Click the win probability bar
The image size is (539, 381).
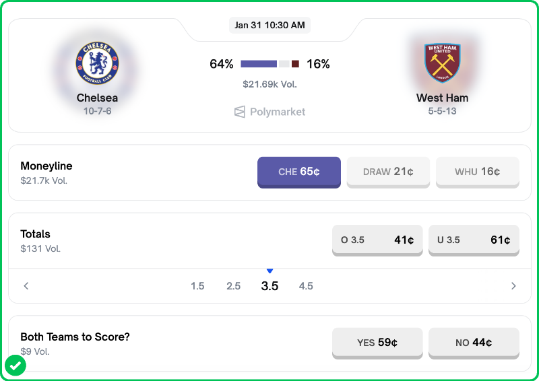click(x=269, y=64)
